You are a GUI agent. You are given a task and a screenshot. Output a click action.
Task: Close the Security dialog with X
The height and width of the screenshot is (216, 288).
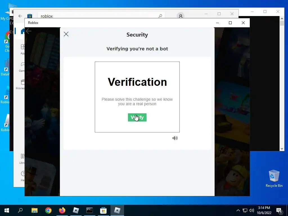(66, 34)
